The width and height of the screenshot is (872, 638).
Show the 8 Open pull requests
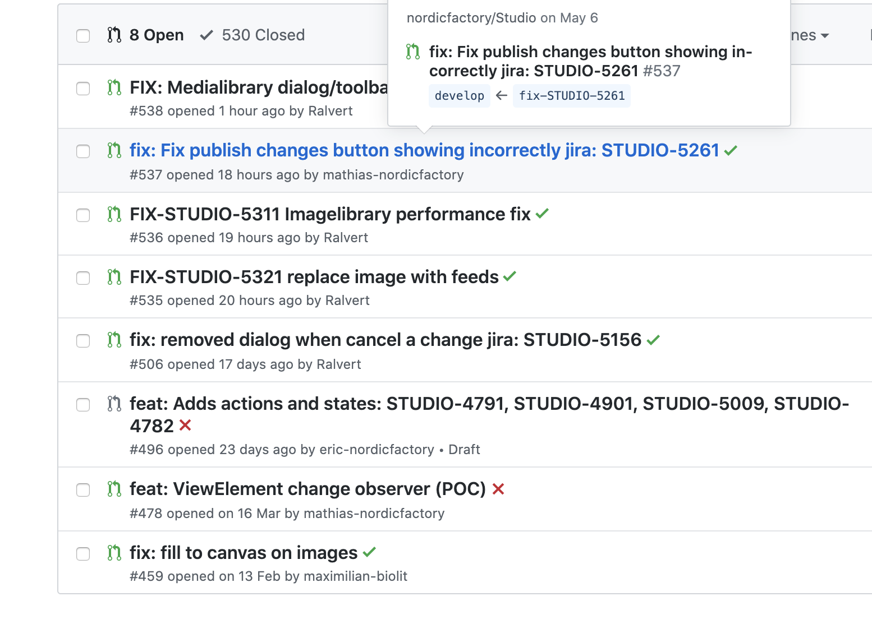pyautogui.click(x=146, y=35)
